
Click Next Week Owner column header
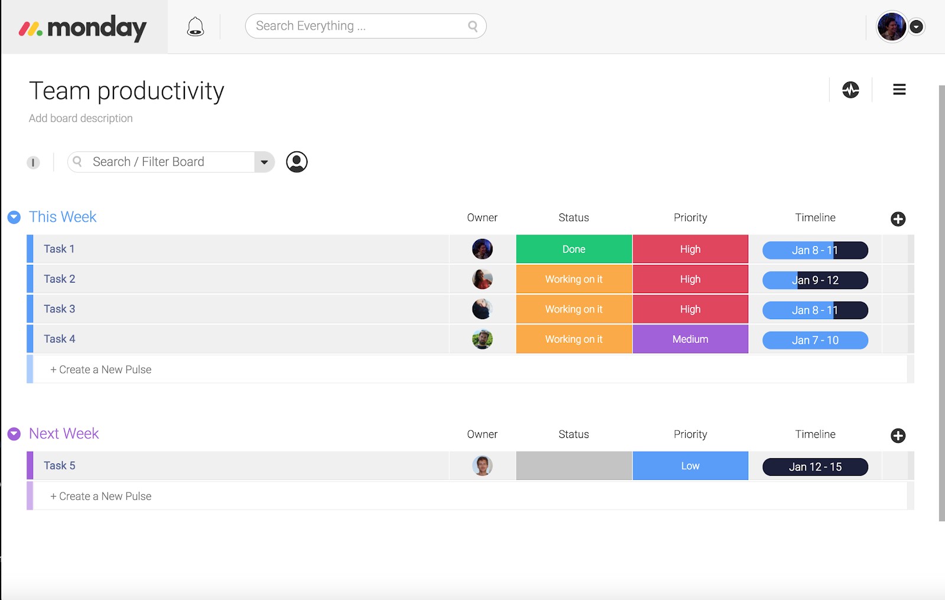(483, 434)
